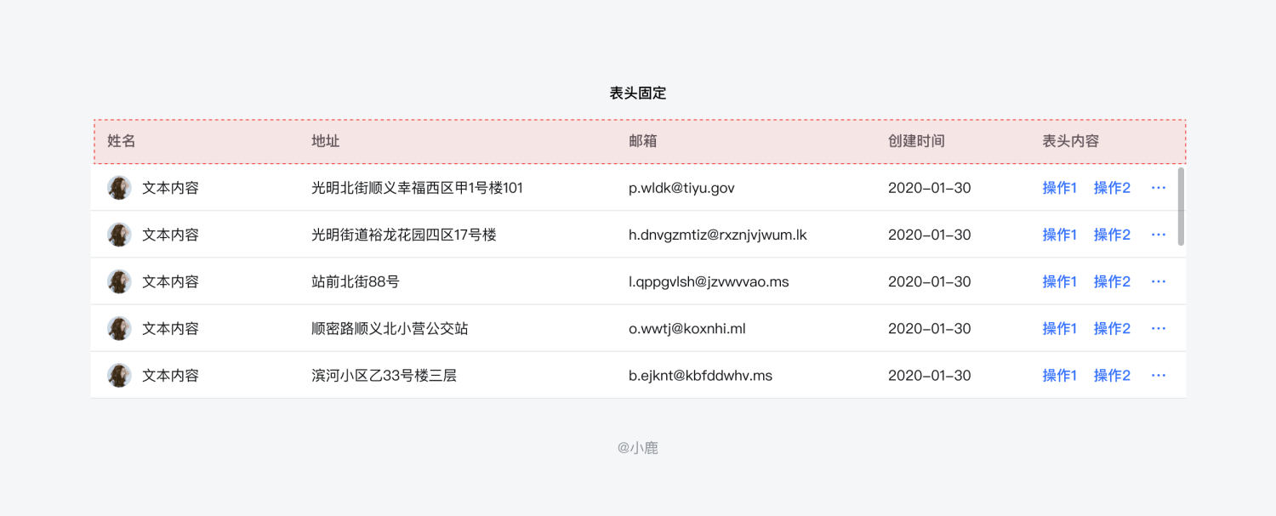Click 操作2 in 顺密路顺义北小营 row
Image resolution: width=1276 pixels, height=516 pixels.
[x=1112, y=328]
